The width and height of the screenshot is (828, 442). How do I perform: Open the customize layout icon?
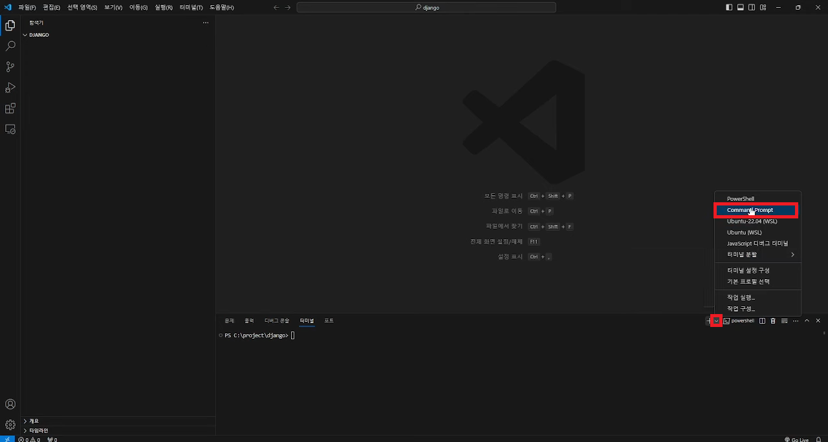tap(763, 7)
